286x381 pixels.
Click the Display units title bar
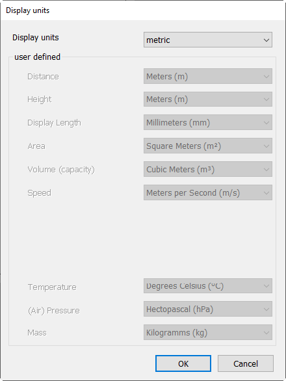click(x=143, y=10)
